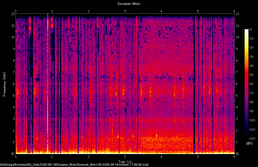The image size is (258, 167).
Task: Click the dBFS color gradient bar
Action: [246, 84]
